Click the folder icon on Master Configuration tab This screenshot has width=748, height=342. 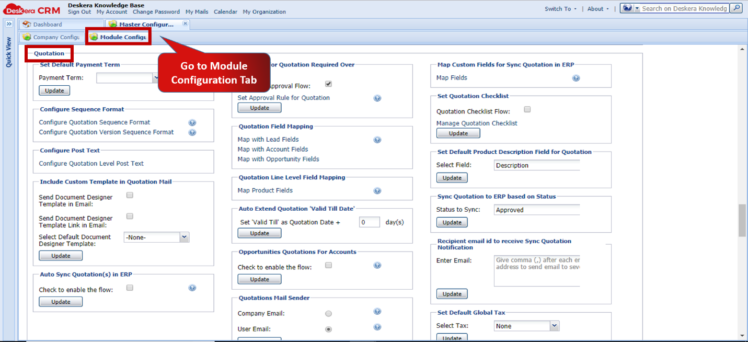(112, 24)
